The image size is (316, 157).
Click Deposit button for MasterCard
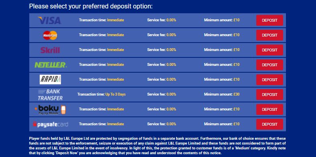[269, 35]
